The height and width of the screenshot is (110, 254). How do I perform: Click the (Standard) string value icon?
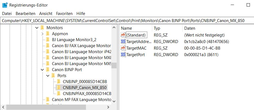(x=123, y=35)
